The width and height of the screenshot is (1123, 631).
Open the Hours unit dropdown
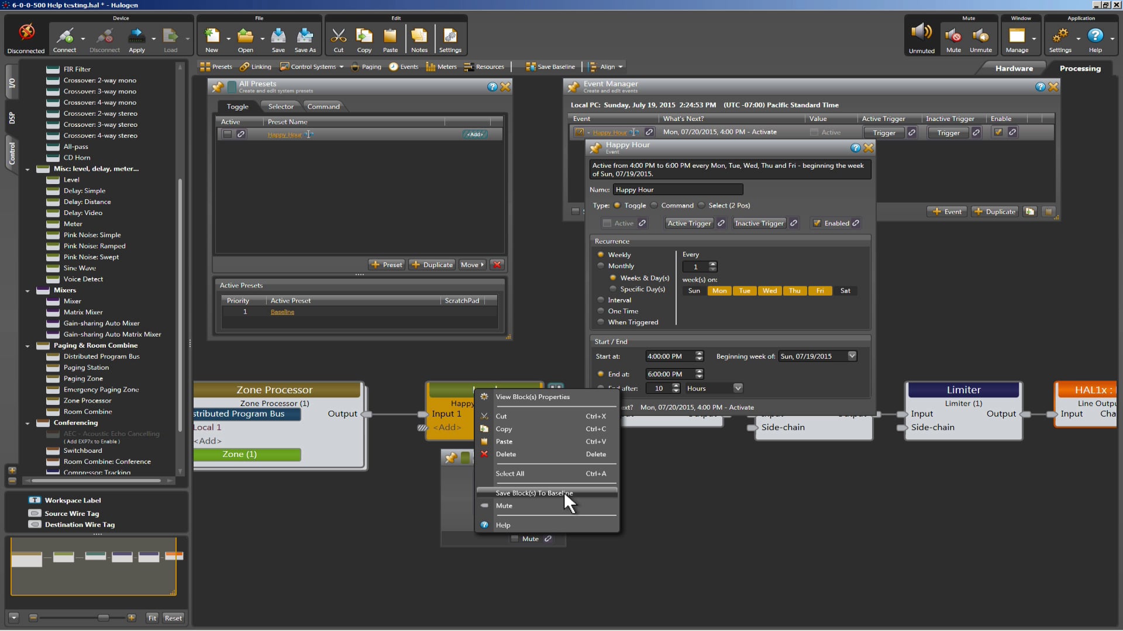pos(738,388)
